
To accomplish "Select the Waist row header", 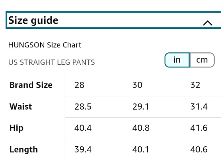I will tap(21, 107).
